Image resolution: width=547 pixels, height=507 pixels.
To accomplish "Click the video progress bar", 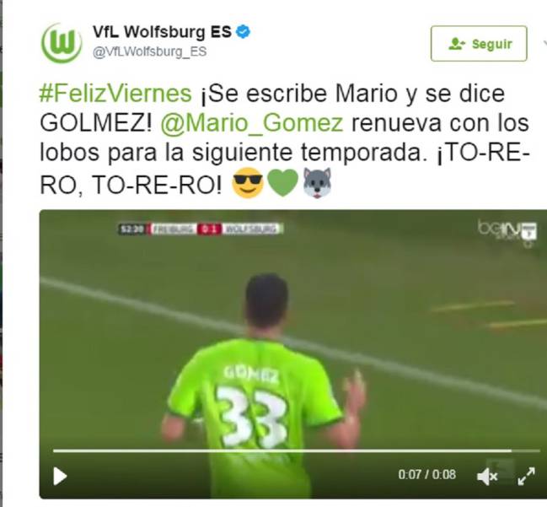I will (x=296, y=450).
